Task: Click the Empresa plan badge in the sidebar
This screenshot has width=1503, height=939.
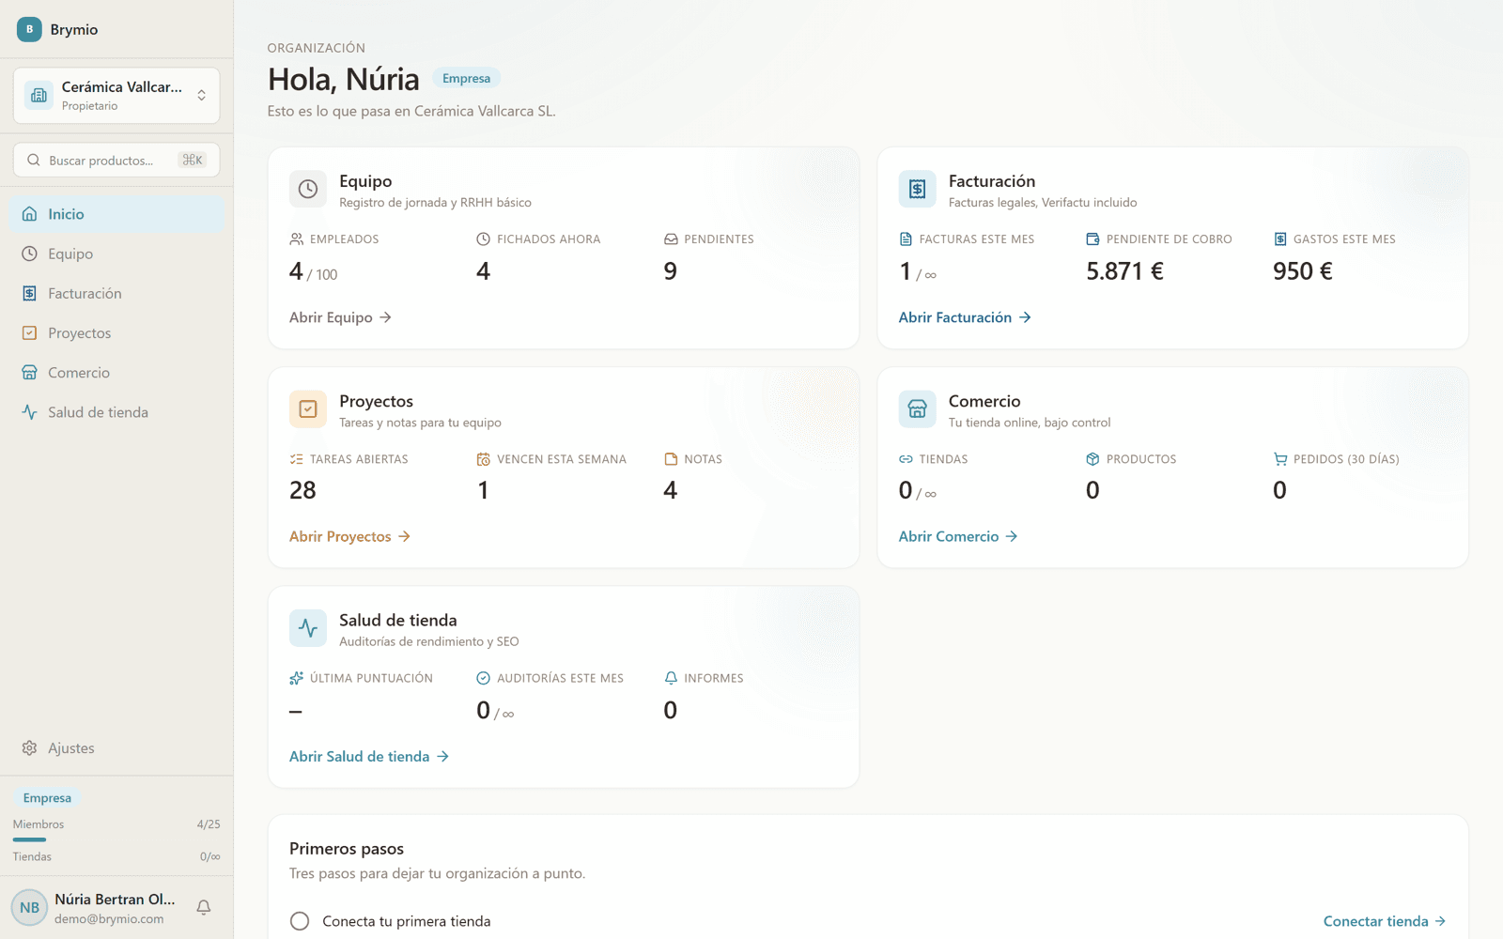Action: [47, 798]
